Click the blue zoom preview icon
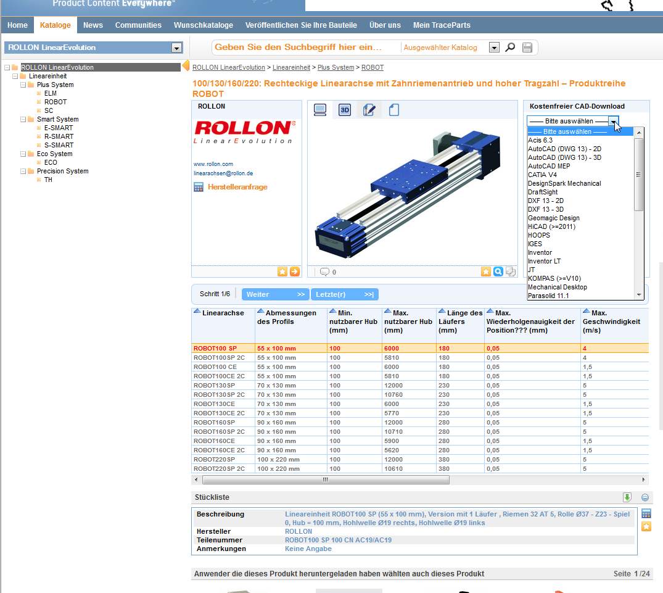 [498, 272]
